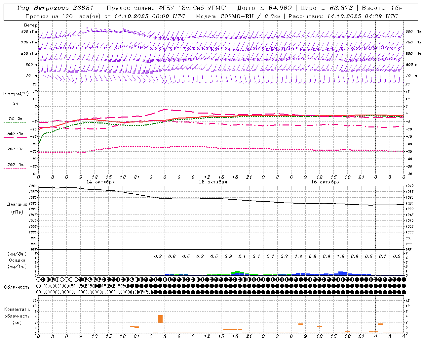
Task: Click the 1.3 precipitation total
Action: (x=298, y=257)
